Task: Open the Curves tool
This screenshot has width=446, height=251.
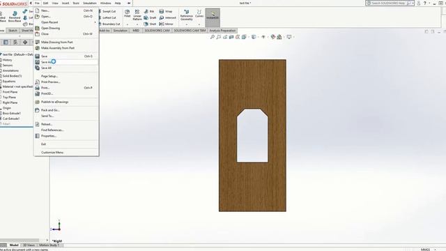Action: point(199,13)
